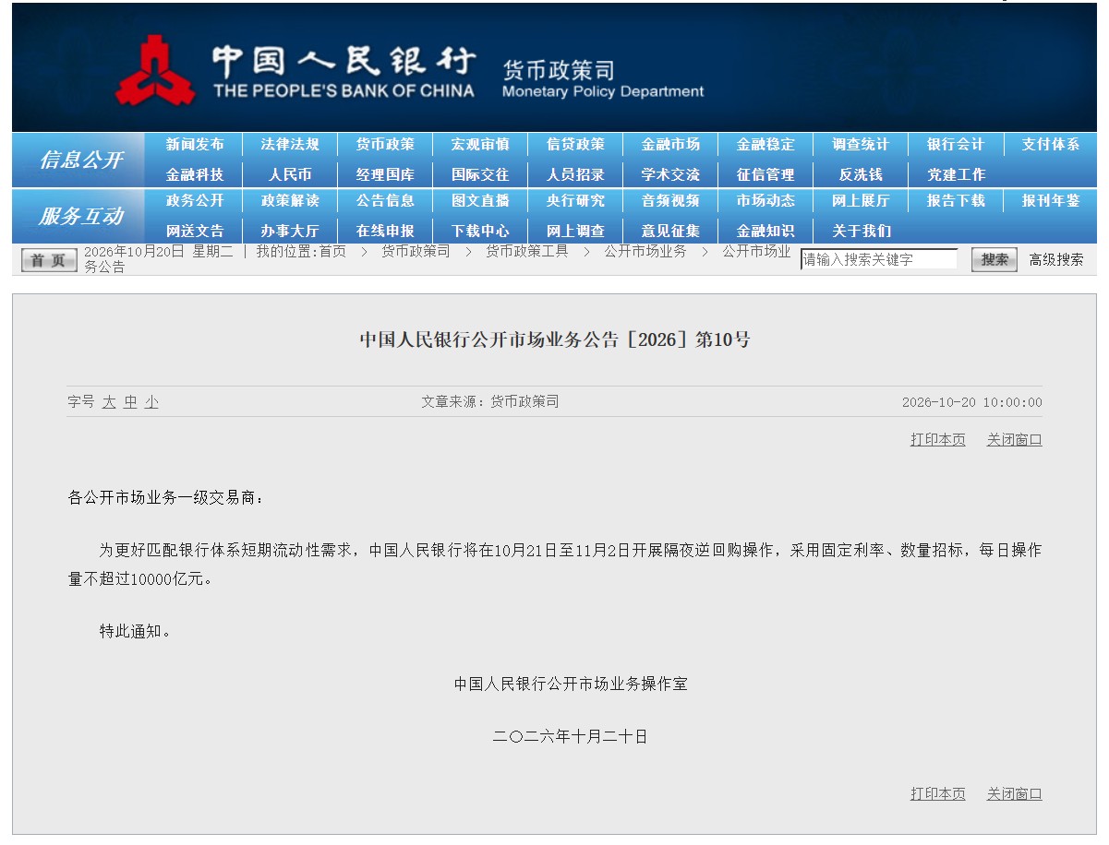Viewport: 1109px width, 845px height.
Task: Click 公开市场业务 breadcrumb link
Action: (645, 251)
